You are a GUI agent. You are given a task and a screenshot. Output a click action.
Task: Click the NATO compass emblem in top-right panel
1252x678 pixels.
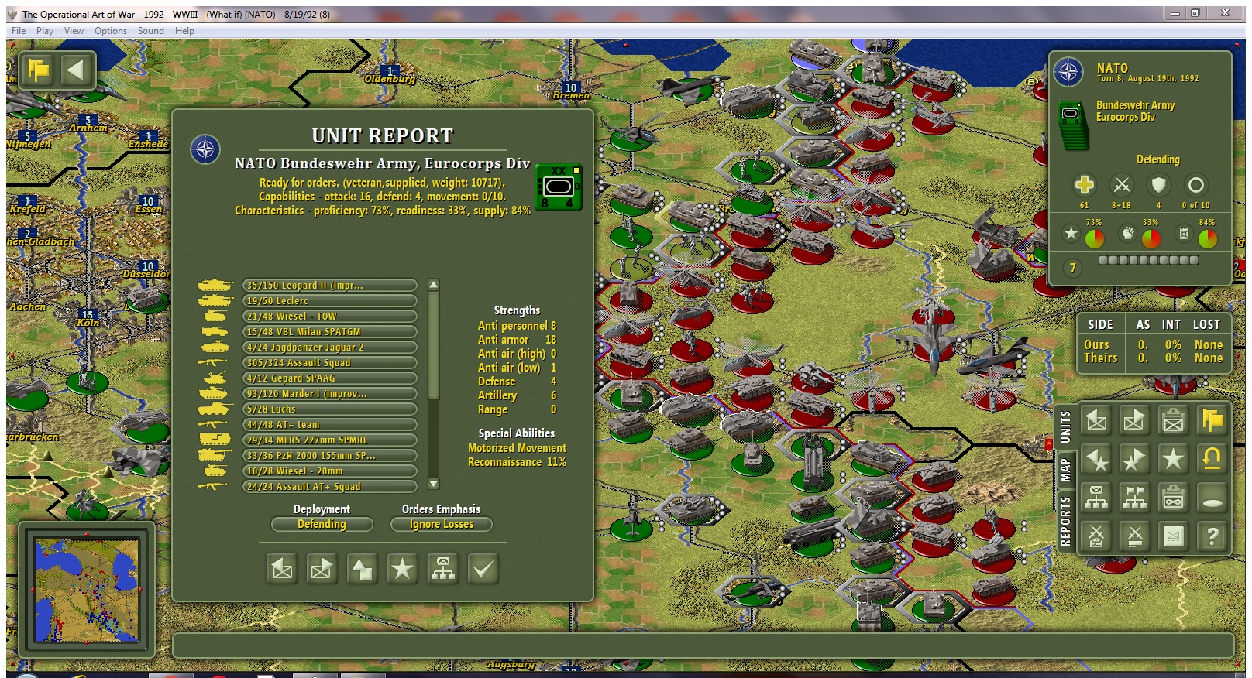click(x=1069, y=73)
